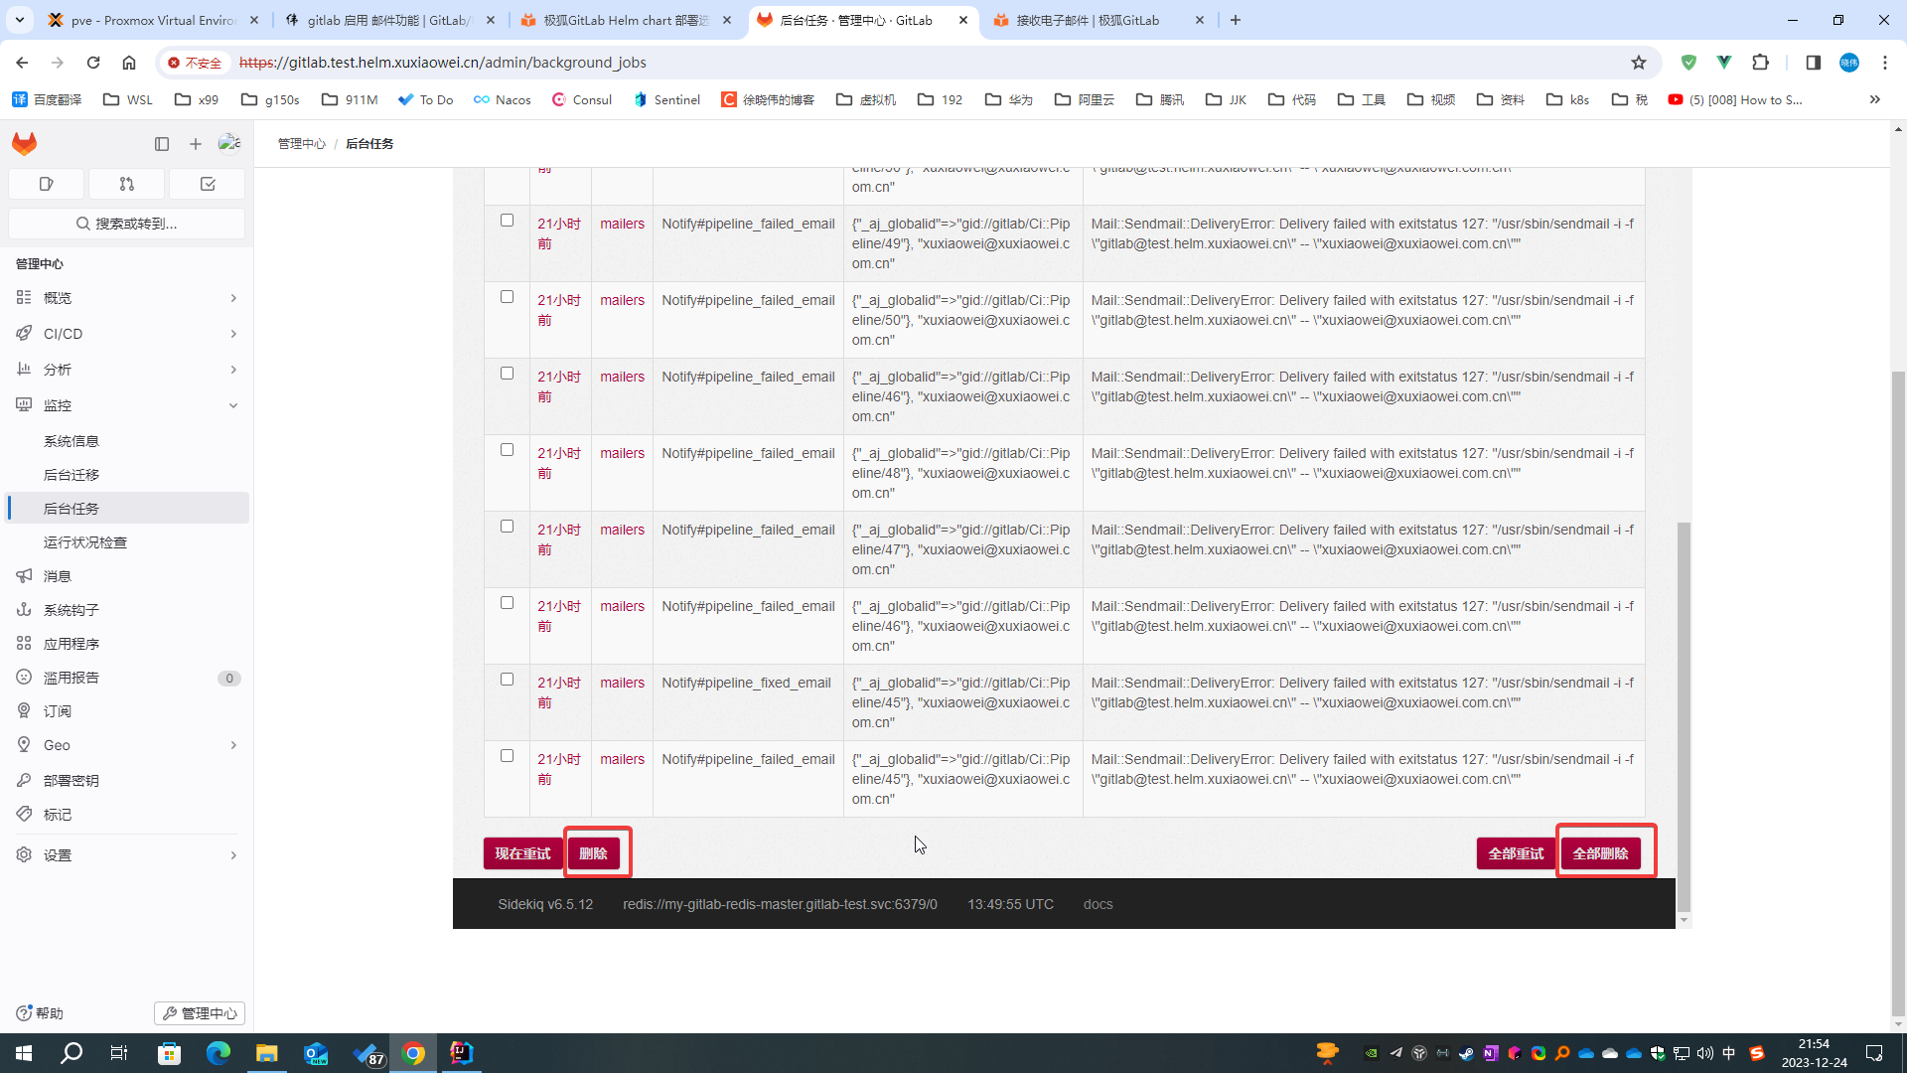Check the pipeline_fixed_email job checkbox
Image resolution: width=1907 pixels, height=1073 pixels.
[507, 680]
